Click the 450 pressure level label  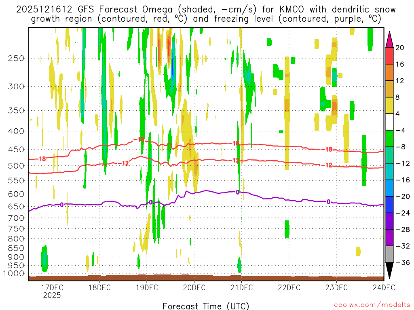pyautogui.click(x=16, y=149)
